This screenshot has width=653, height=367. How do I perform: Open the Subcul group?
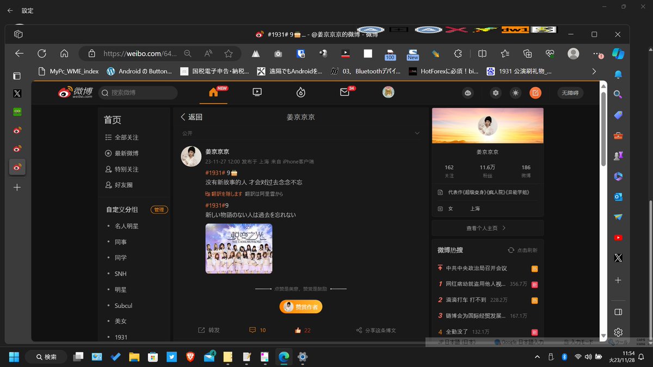(x=124, y=306)
